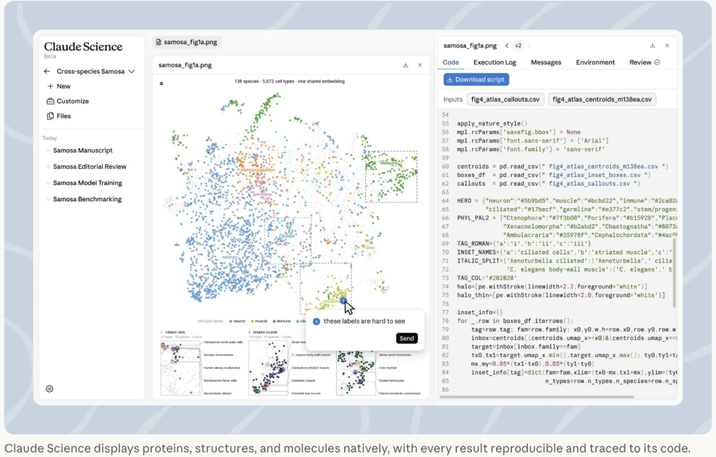
Task: Click the v2 version badge
Action: (518, 46)
